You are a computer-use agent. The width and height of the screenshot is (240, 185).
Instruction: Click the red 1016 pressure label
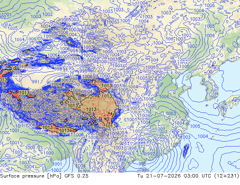tap(53, 131)
